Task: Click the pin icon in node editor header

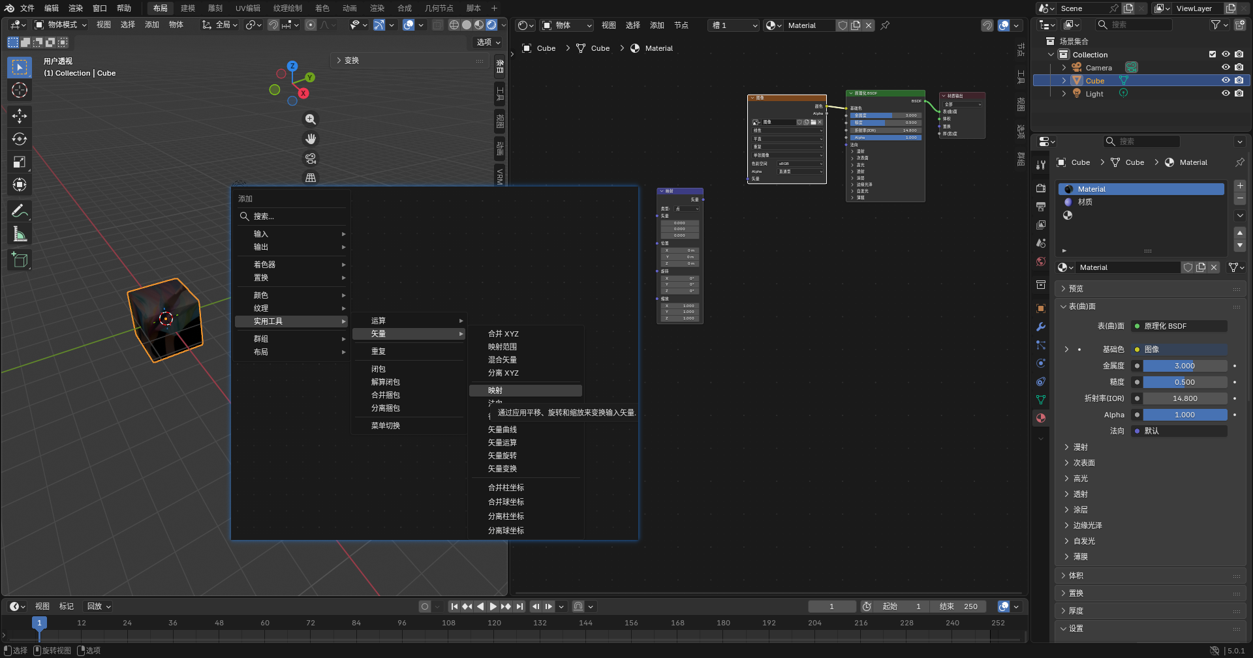Action: (x=885, y=25)
